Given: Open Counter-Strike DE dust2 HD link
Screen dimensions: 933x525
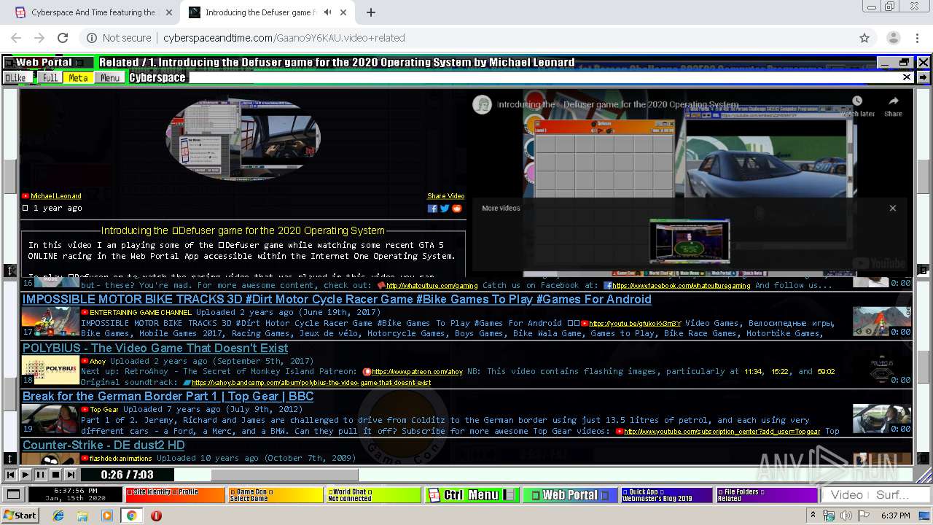Looking at the screenshot, I should tap(104, 445).
